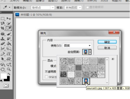Image resolution: width=130 pixels, height=99 pixels.
Task: Cancel with the 取消 button
Action: (107, 48)
